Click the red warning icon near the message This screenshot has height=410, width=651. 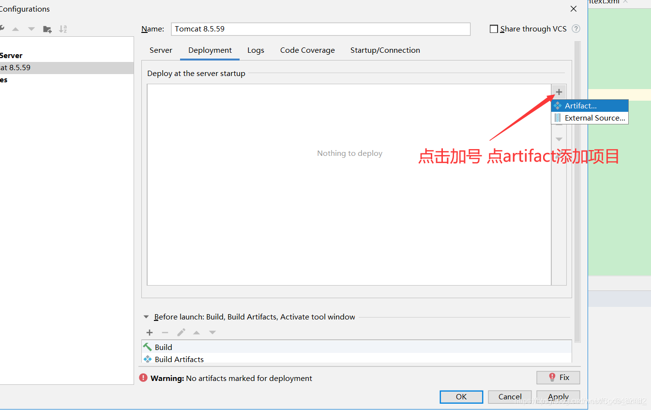pyautogui.click(x=143, y=378)
